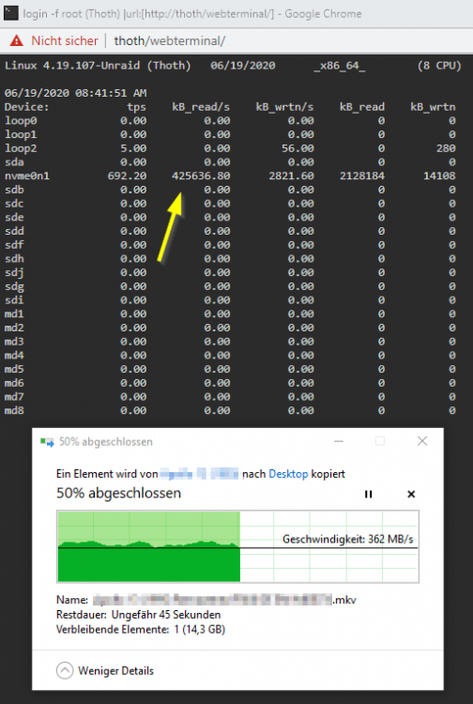Viewport: 473px width, 704px height.
Task: Click the 'kB_read/s' column header
Action: click(201, 107)
